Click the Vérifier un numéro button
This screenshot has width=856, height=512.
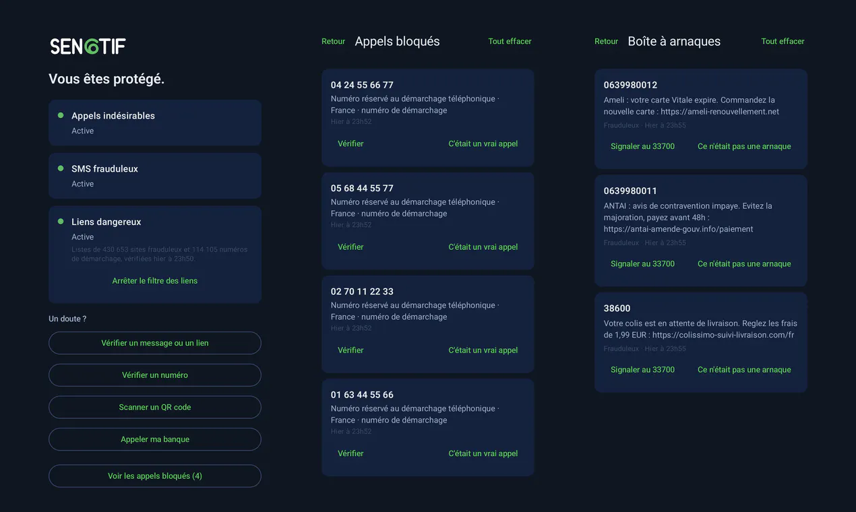[155, 375]
